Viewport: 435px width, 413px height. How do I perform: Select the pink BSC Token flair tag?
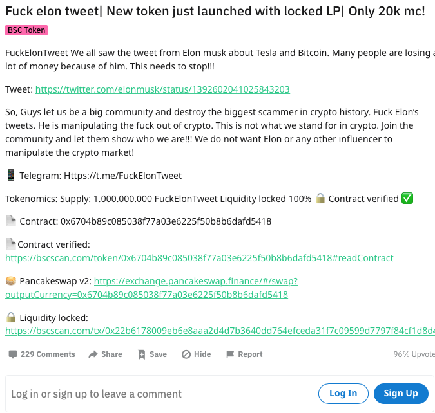(26, 30)
